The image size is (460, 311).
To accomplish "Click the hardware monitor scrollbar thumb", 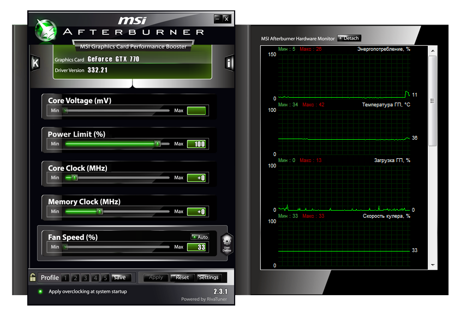I will pyautogui.click(x=432, y=101).
